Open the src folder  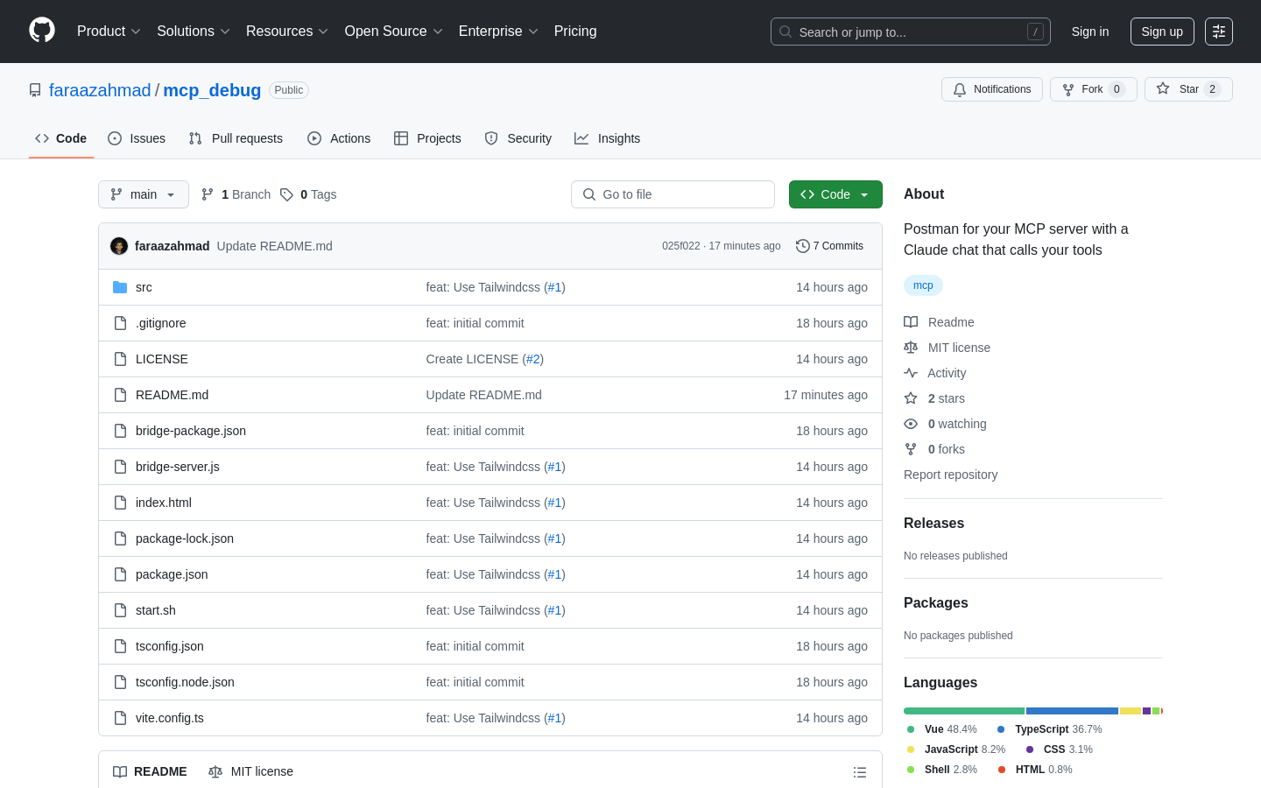tap(144, 287)
